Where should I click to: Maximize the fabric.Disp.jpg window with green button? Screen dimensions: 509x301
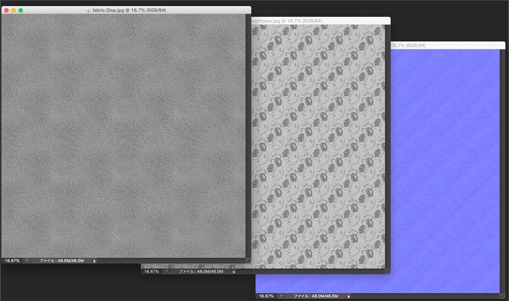(x=21, y=10)
